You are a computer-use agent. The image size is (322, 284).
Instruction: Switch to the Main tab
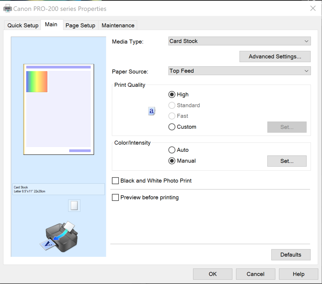click(51, 24)
